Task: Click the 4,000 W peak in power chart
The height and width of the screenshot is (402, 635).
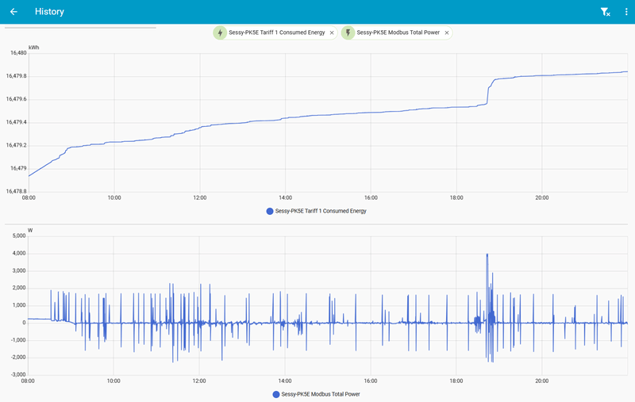Action: 487,255
